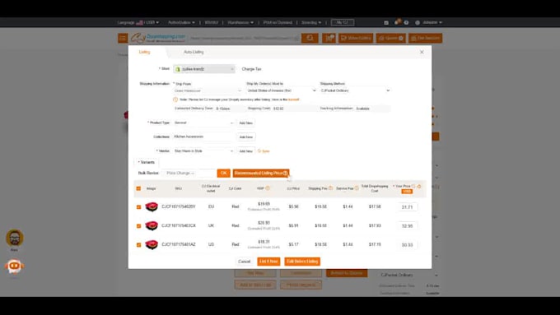The height and width of the screenshot is (315, 560).
Task: Open the Authorization menu
Action: pyautogui.click(x=181, y=22)
